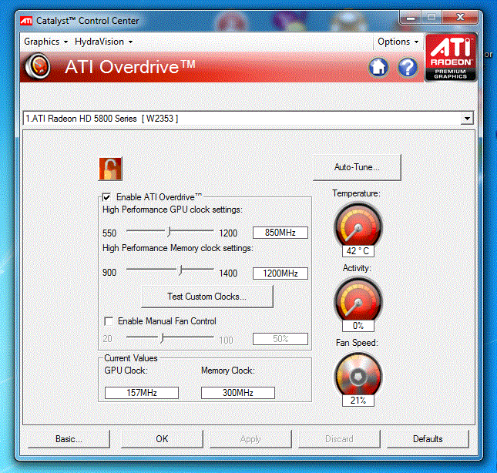The image size is (497, 473).
Task: Click the Defaults button
Action: (x=428, y=439)
